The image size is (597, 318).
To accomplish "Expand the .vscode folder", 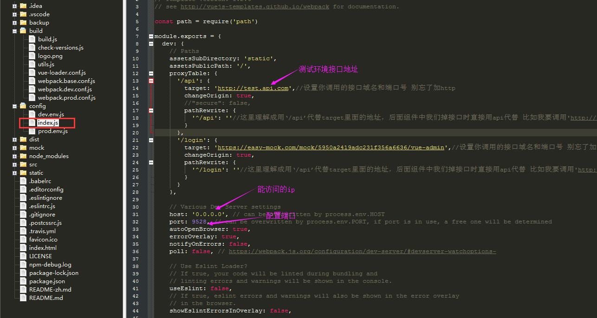I will [x=14, y=14].
